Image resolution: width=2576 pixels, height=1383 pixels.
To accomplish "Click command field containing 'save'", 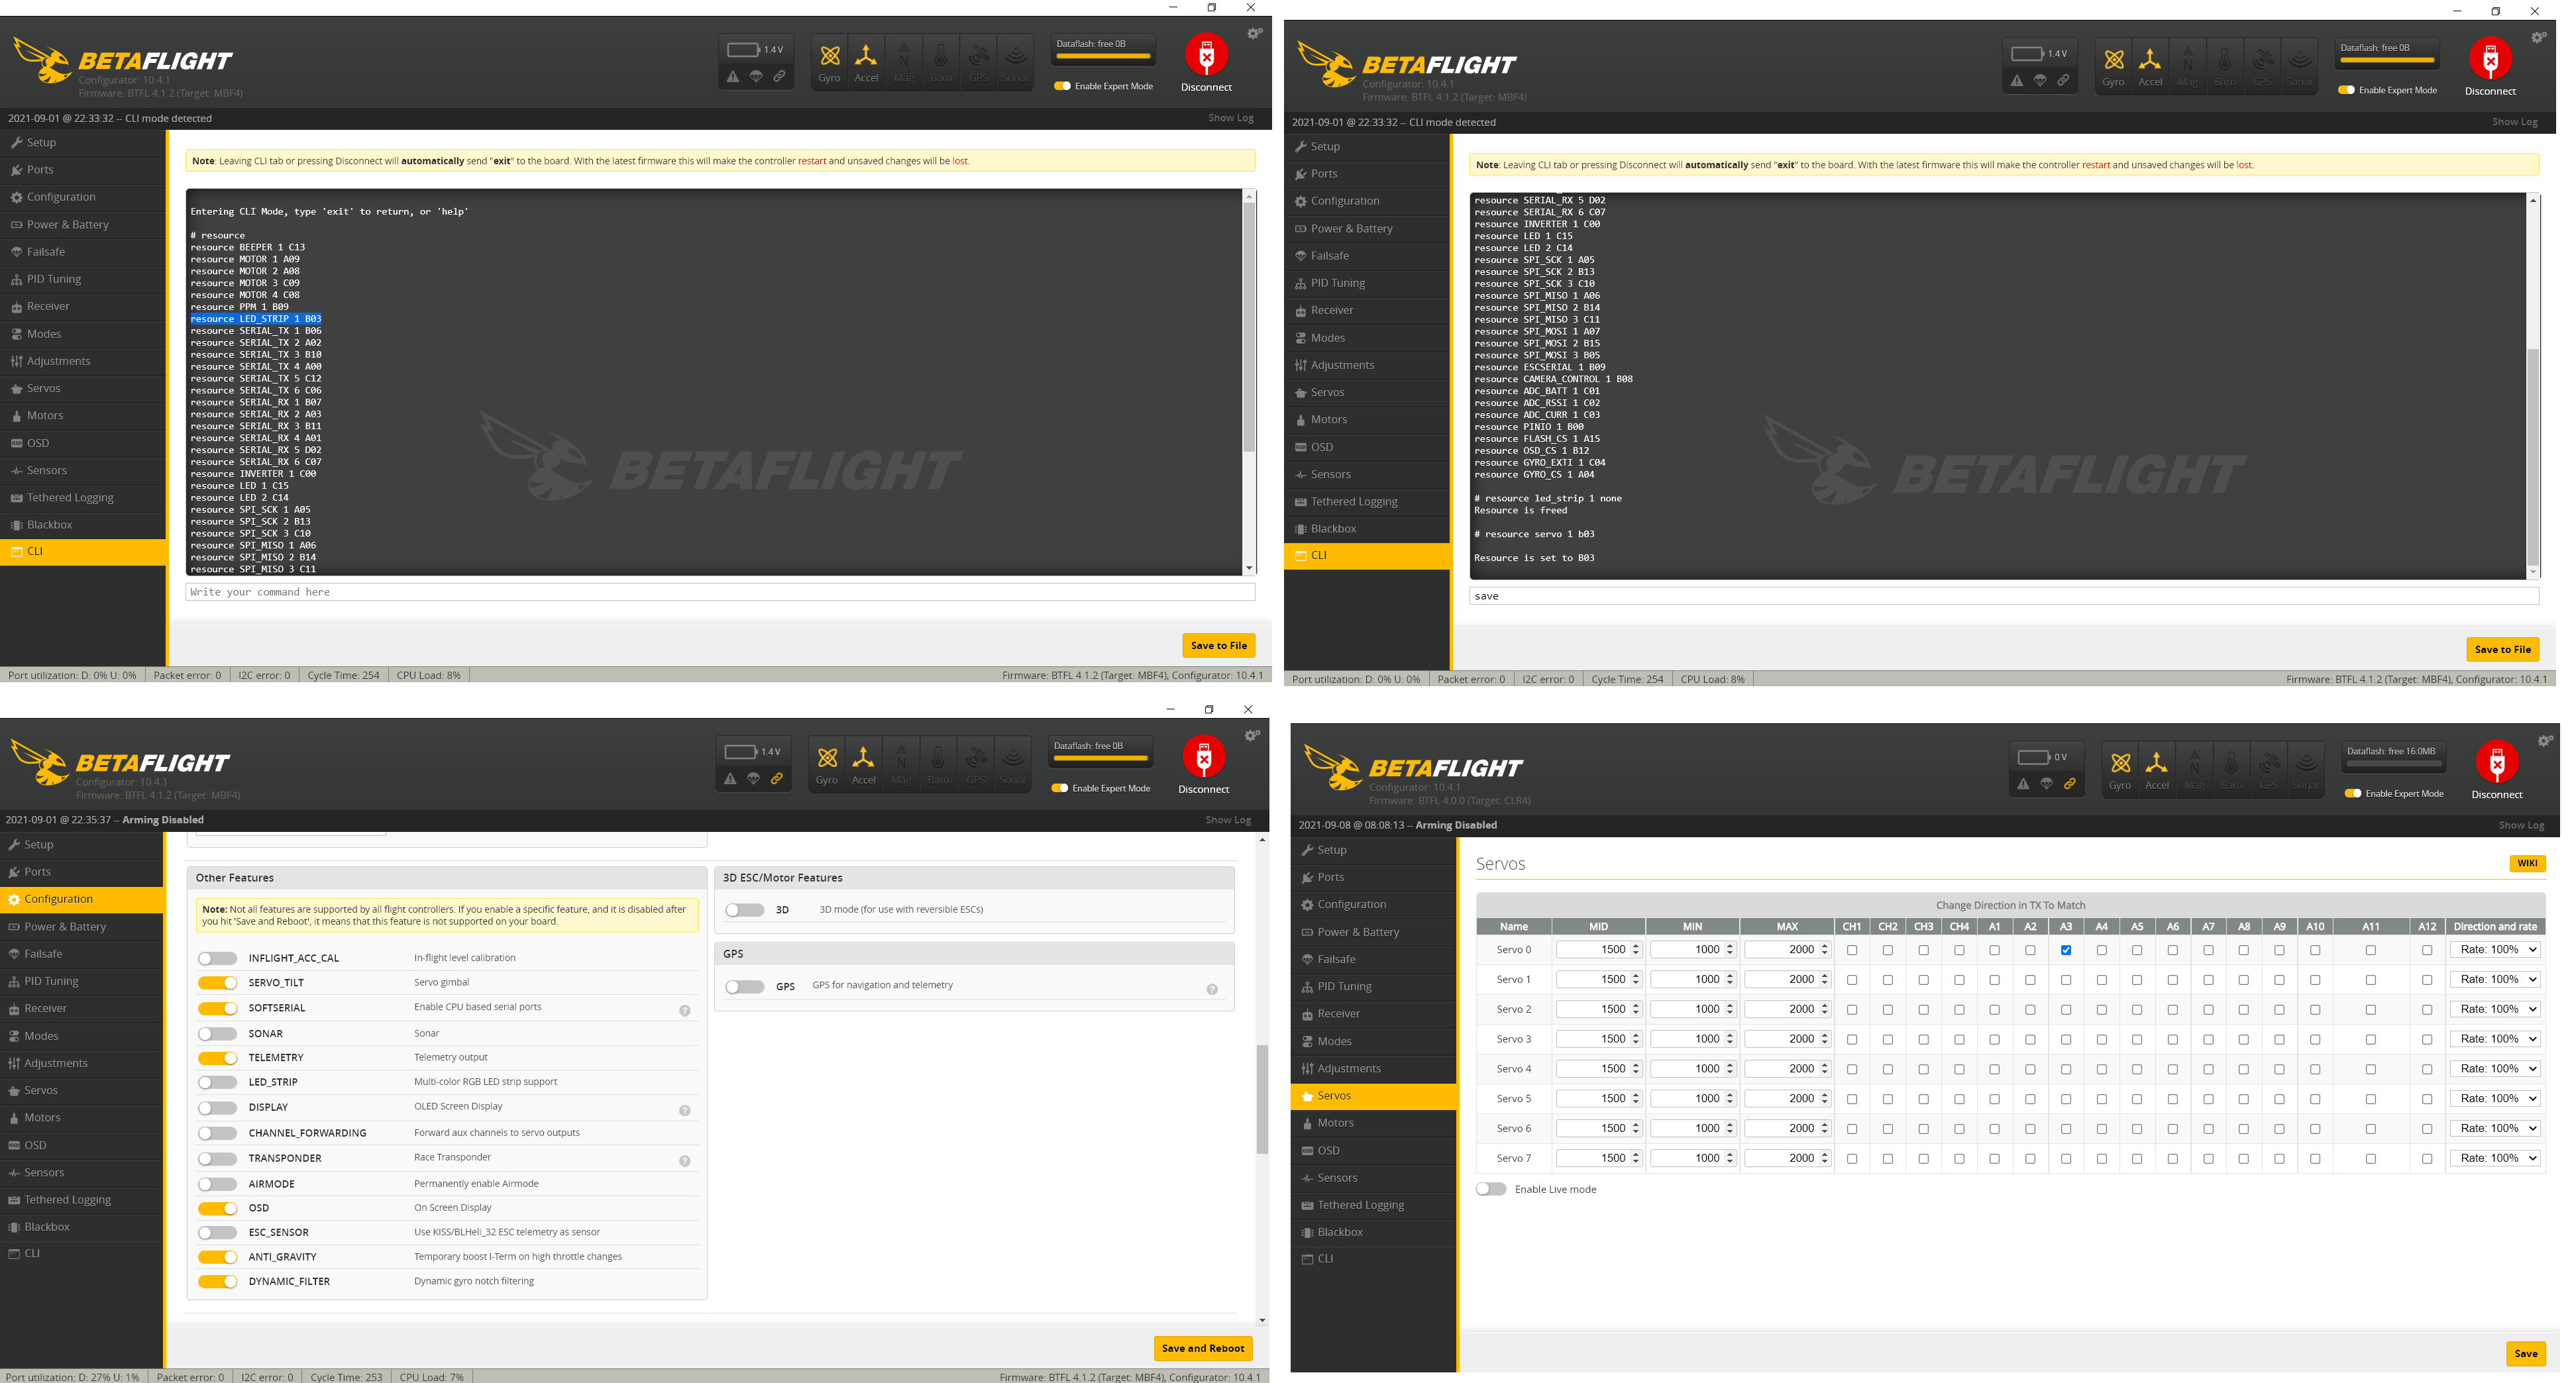I will pyautogui.click(x=2004, y=597).
